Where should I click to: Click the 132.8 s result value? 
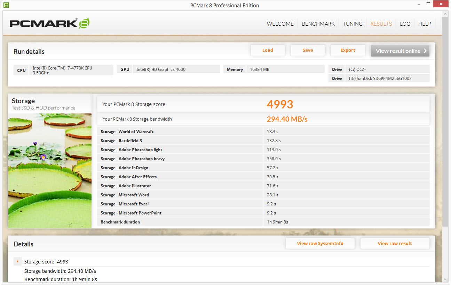click(274, 141)
